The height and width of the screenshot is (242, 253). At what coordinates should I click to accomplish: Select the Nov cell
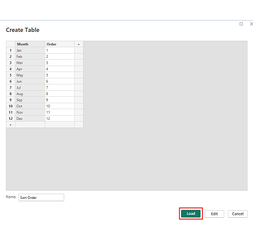(30, 112)
